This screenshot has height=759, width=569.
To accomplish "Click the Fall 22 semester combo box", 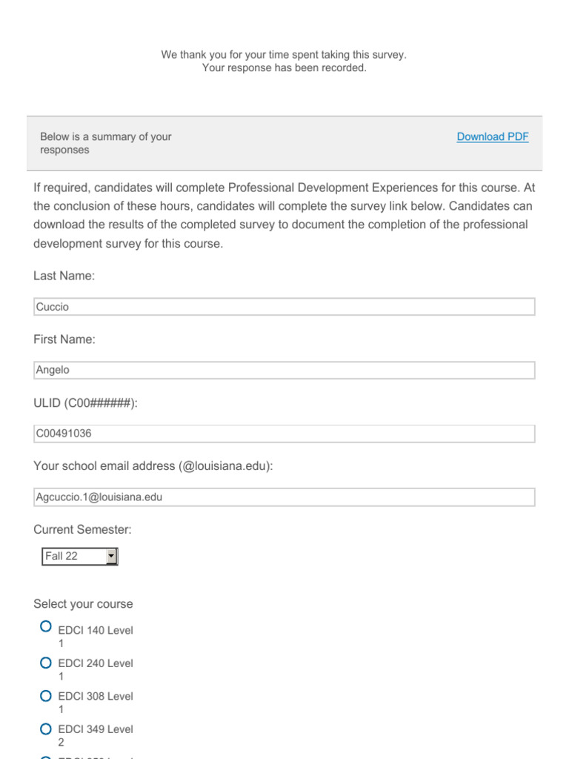I will tap(73, 556).
